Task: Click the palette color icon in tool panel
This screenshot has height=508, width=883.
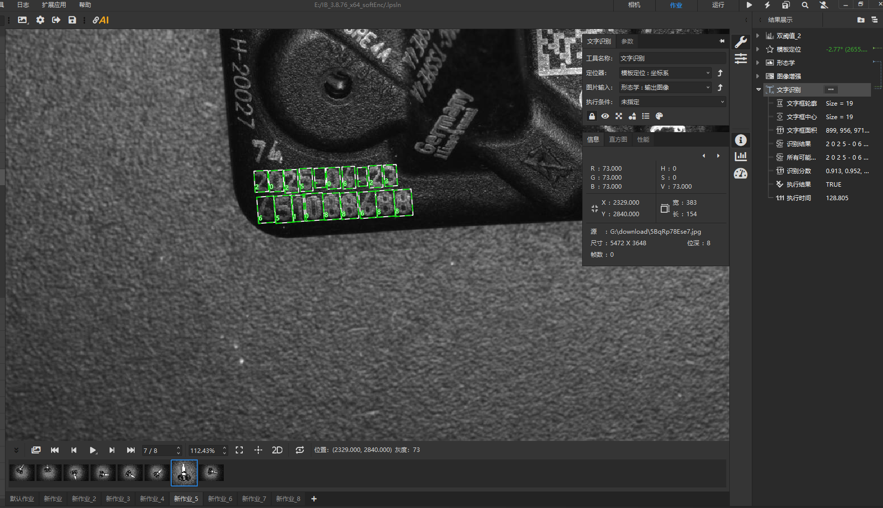Action: [659, 116]
